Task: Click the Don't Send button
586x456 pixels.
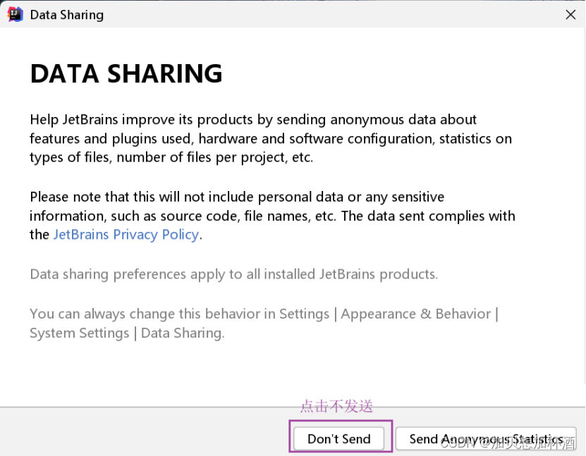Action: [339, 438]
